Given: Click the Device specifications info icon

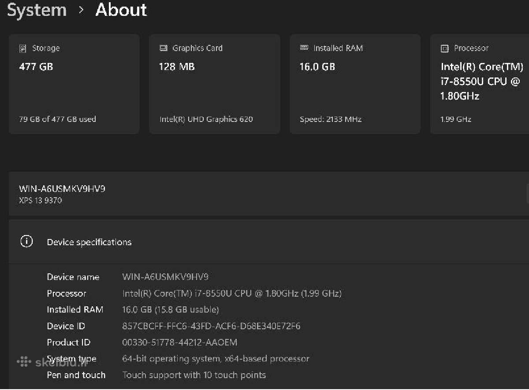Looking at the screenshot, I should tap(26, 241).
